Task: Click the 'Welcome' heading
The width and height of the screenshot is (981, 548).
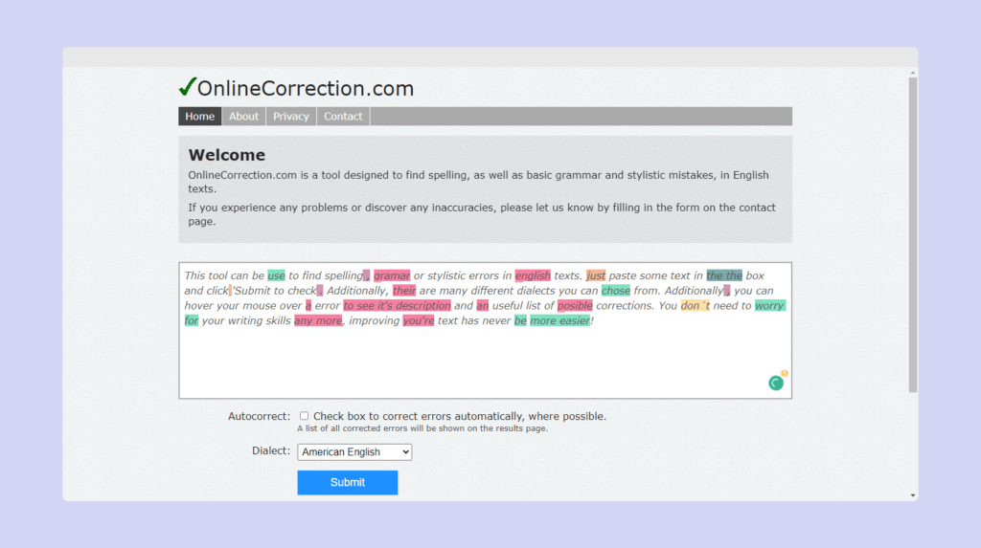Action: [226, 155]
